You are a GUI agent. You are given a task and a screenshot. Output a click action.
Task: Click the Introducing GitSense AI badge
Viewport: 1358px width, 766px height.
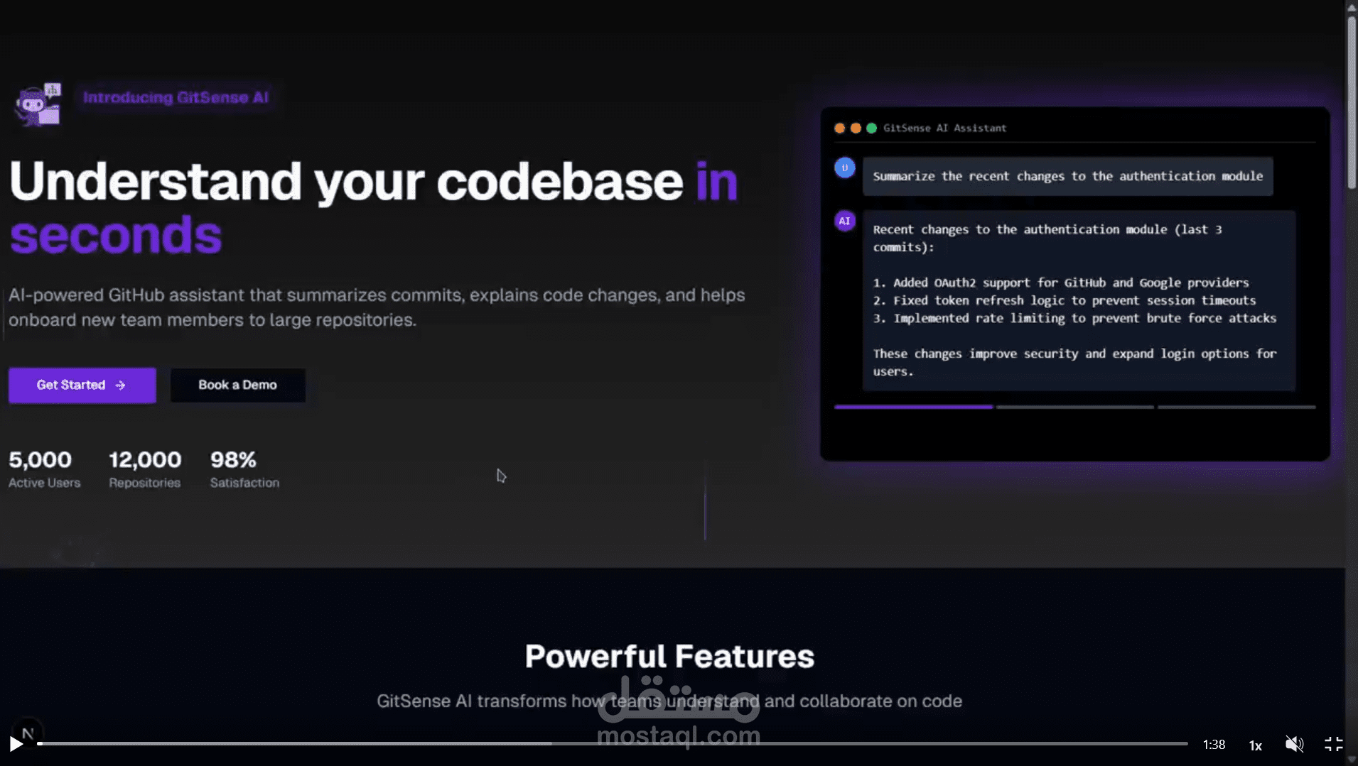pyautogui.click(x=176, y=97)
